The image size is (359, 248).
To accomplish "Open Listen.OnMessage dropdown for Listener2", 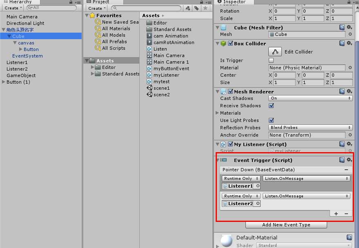I will point(306,196).
